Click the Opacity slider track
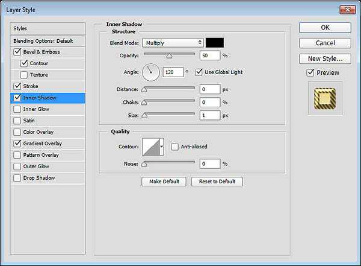361x266 pixels. click(x=168, y=54)
